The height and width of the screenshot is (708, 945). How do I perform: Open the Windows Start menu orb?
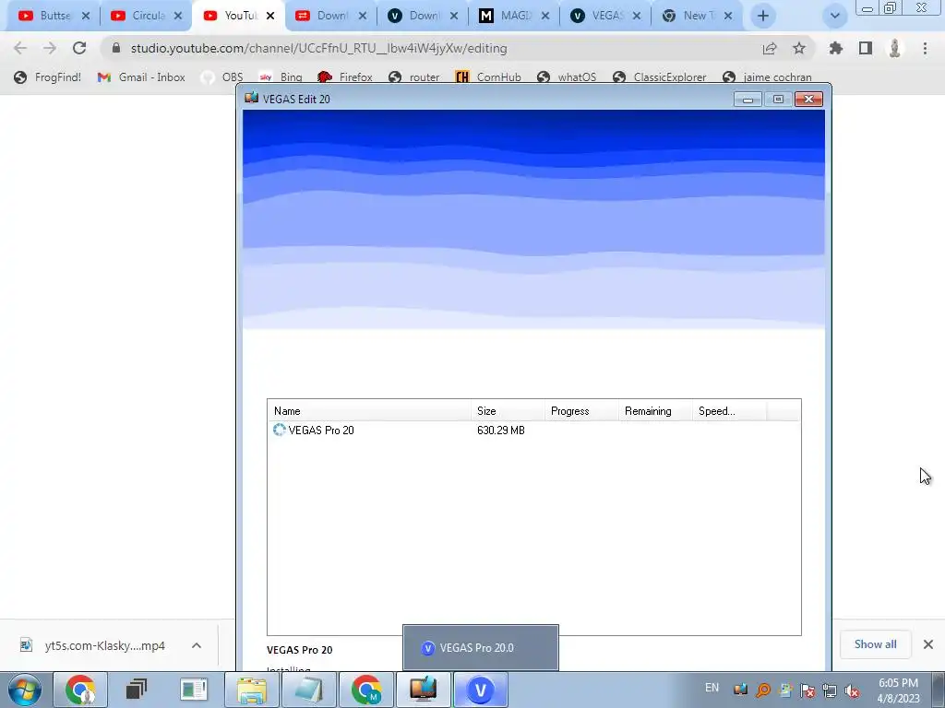coord(25,690)
